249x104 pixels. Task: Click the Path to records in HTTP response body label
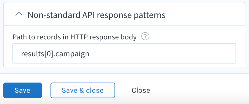pos(75,37)
